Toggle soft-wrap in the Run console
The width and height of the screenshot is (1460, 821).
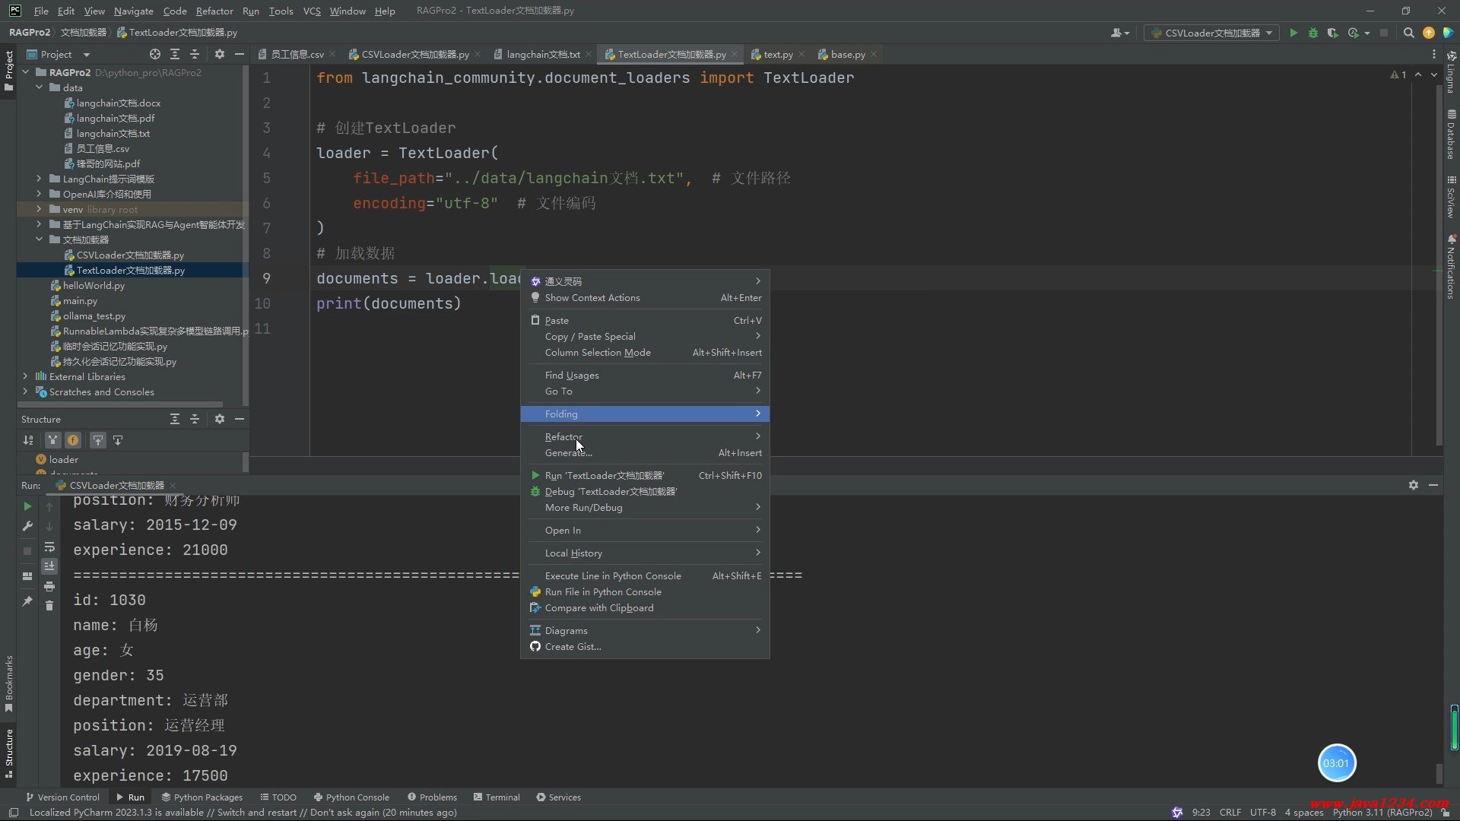click(x=49, y=547)
